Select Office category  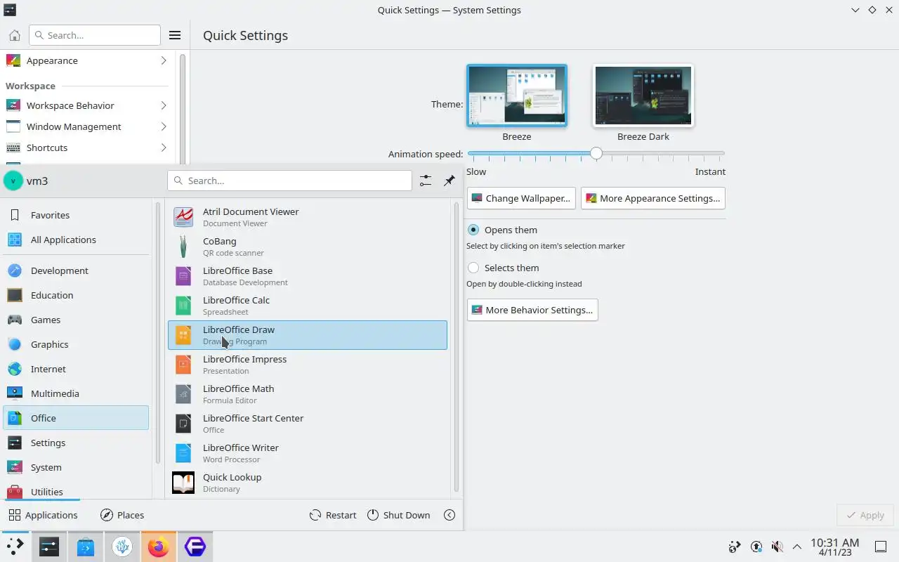click(x=76, y=418)
